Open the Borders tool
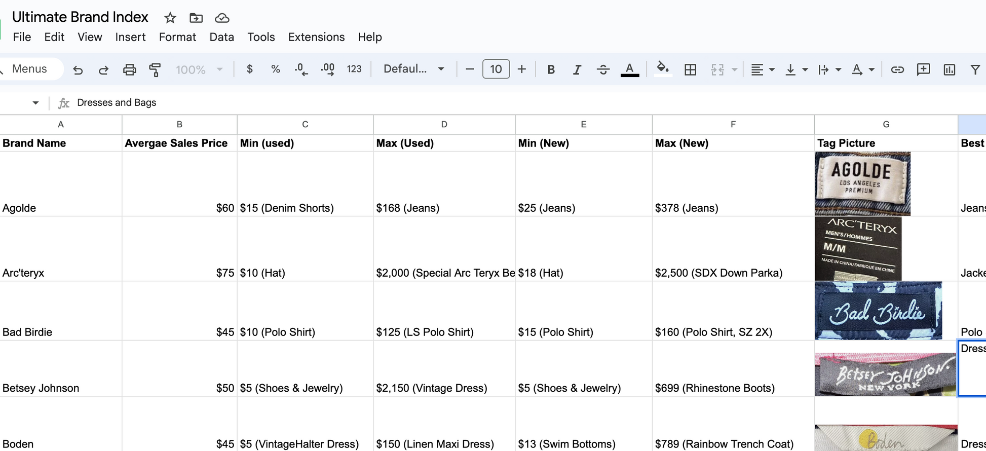This screenshot has width=986, height=451. 690,69
